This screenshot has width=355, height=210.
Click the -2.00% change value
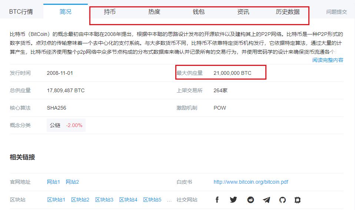[74, 125]
